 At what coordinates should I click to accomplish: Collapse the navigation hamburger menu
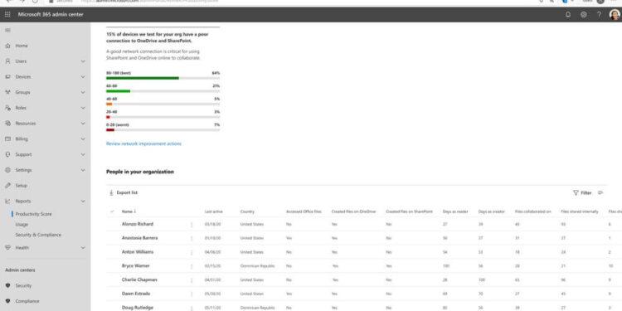[x=7, y=30]
